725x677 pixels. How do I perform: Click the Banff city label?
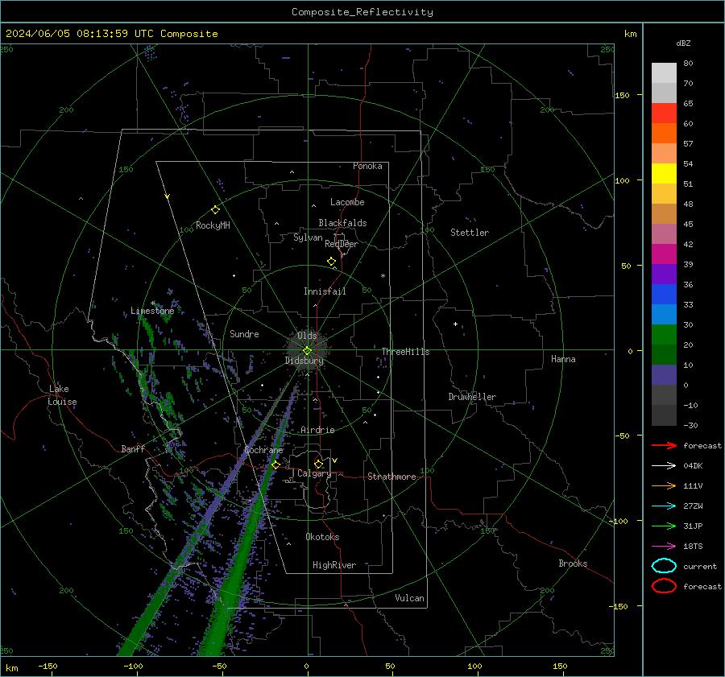133,448
